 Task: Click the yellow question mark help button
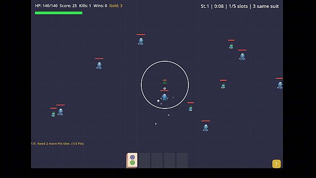point(276,164)
